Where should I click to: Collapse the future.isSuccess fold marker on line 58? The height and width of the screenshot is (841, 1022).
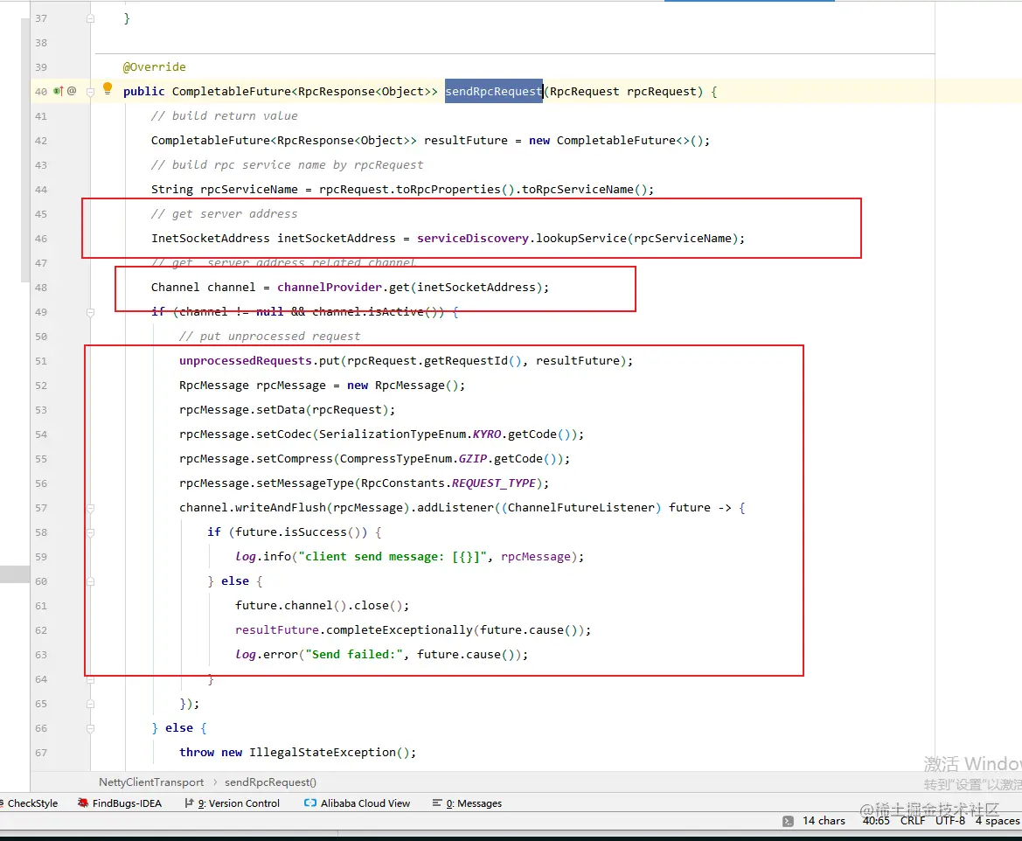tap(91, 532)
